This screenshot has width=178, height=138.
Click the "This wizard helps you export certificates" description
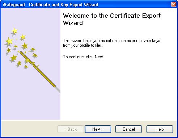[x=111, y=43]
